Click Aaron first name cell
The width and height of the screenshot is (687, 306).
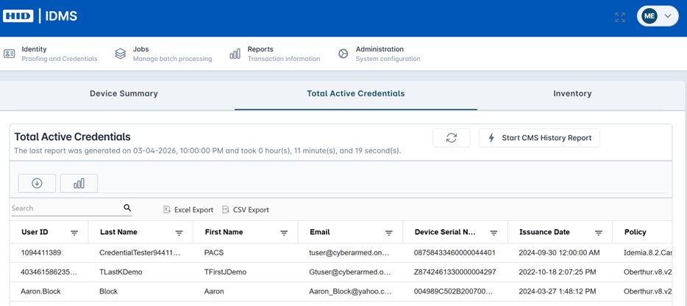click(x=214, y=291)
